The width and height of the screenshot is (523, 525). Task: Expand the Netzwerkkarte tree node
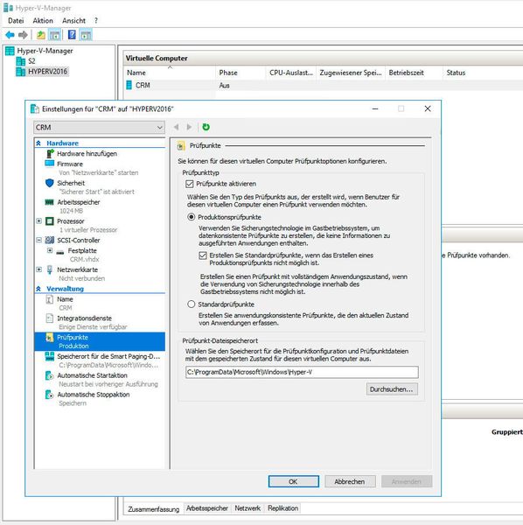pos(39,269)
